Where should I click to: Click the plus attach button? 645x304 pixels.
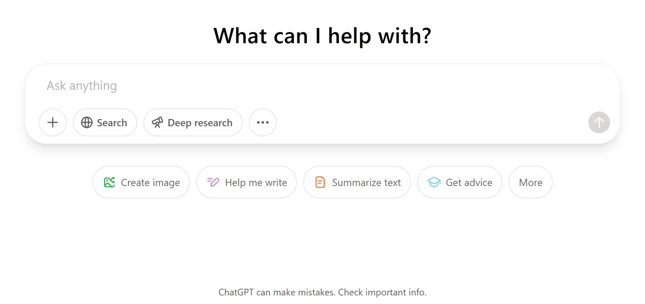pos(53,122)
